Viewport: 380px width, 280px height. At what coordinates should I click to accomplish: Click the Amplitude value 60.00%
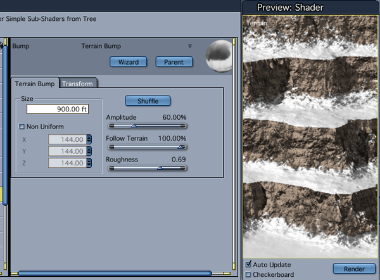174,117
